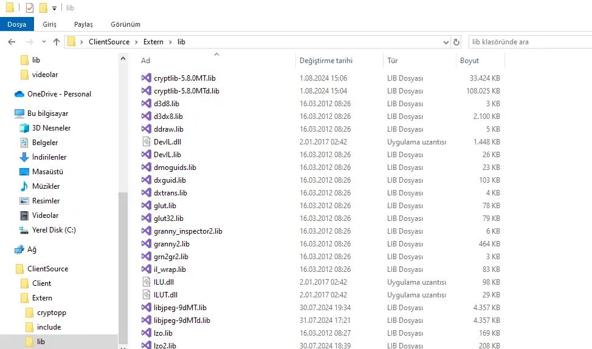Select DevIL.dll file icon
The width and height of the screenshot is (592, 349).
(146, 141)
